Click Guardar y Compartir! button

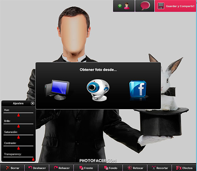[175, 6]
